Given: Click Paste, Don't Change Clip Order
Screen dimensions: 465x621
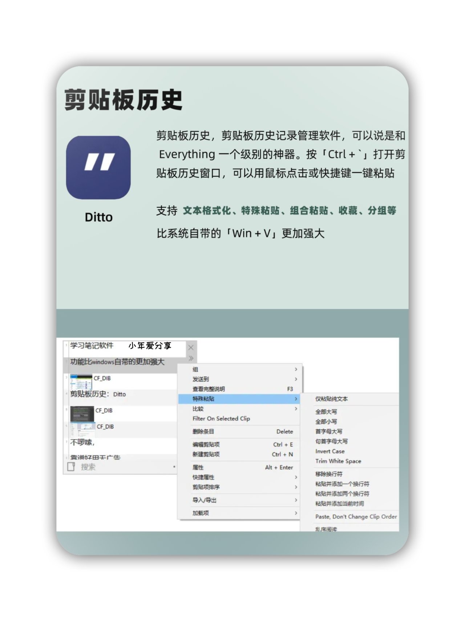Looking at the screenshot, I should [x=356, y=517].
